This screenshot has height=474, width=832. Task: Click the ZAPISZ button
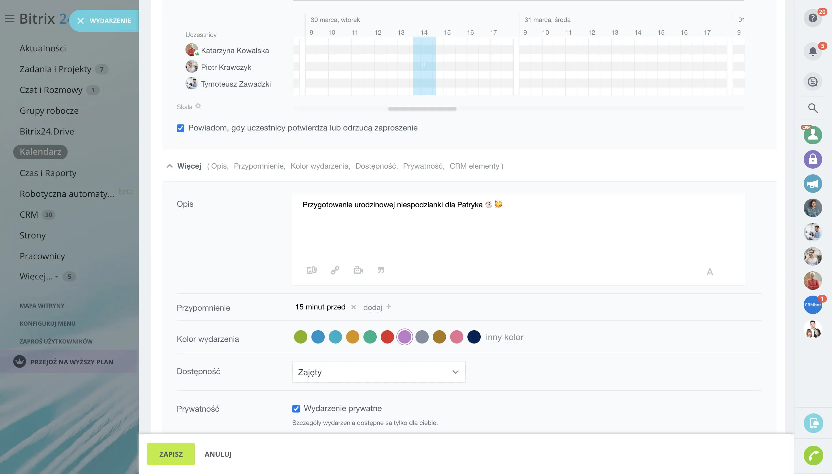click(171, 454)
